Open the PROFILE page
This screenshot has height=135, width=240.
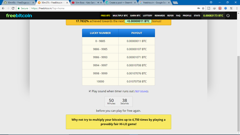(x=187, y=15)
